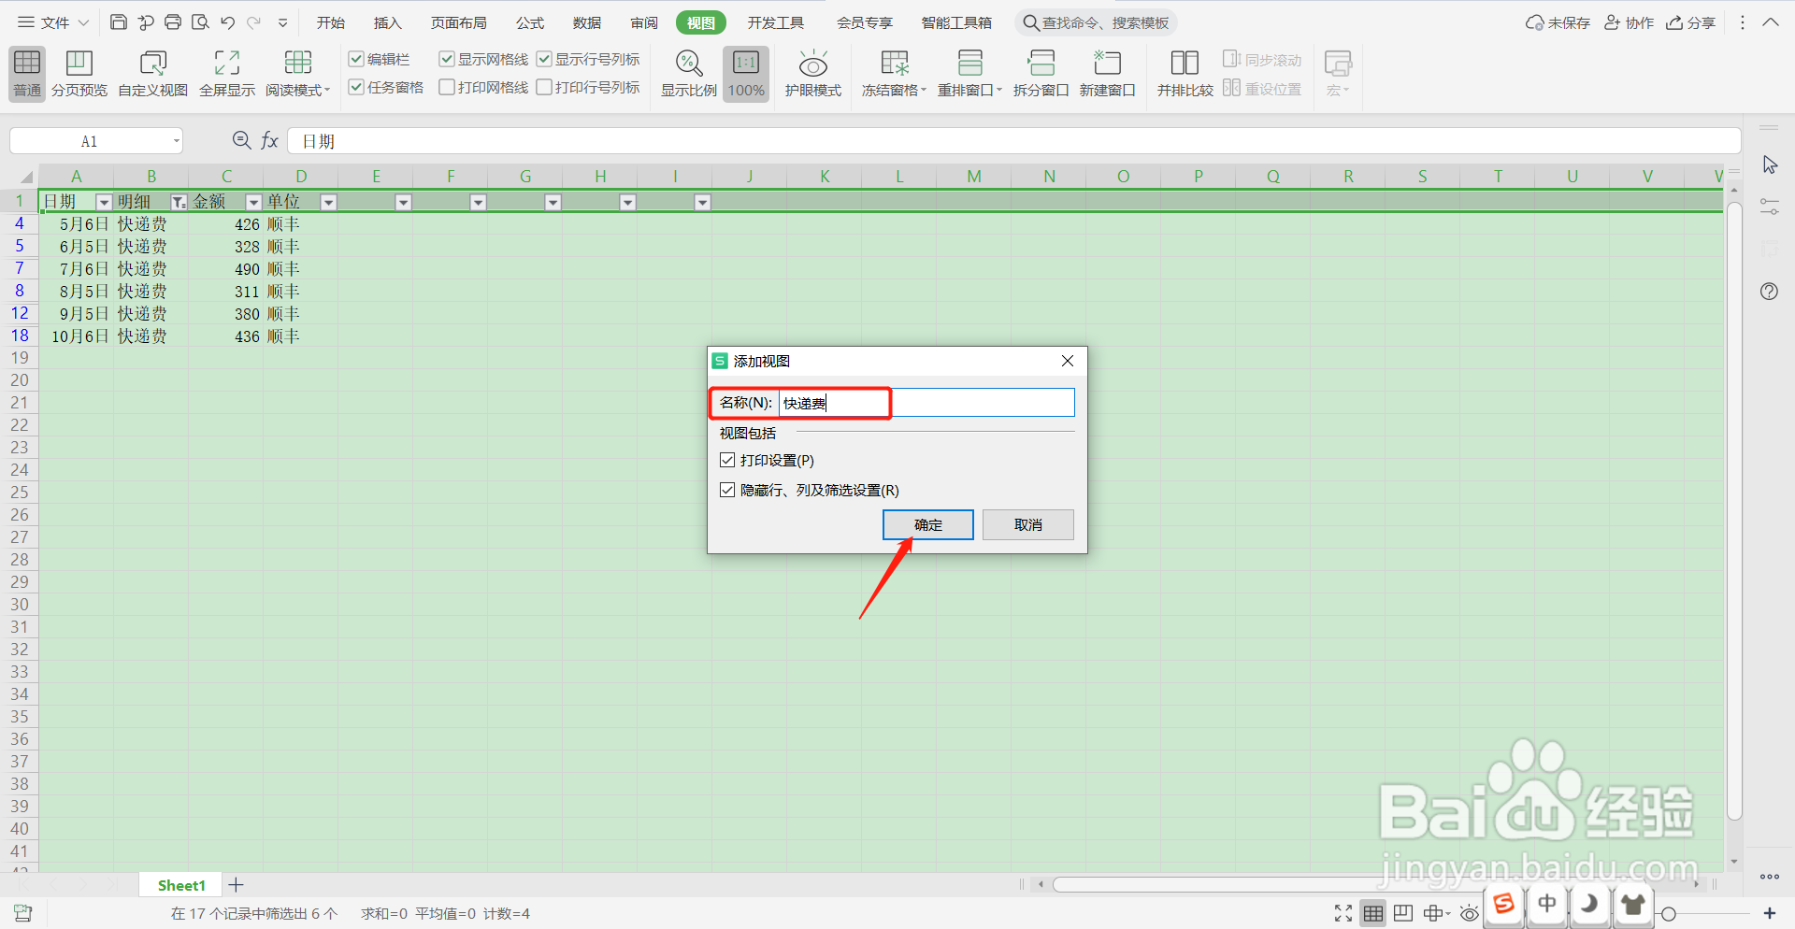Screen dimensions: 1795x929
Task: Open the 公式 ribbon tab
Action: pyautogui.click(x=530, y=22)
